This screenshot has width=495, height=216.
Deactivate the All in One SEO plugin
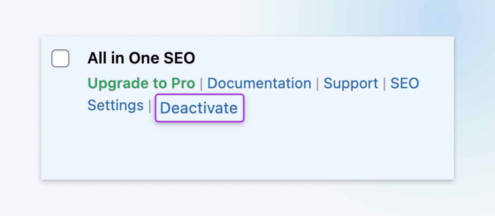(199, 108)
